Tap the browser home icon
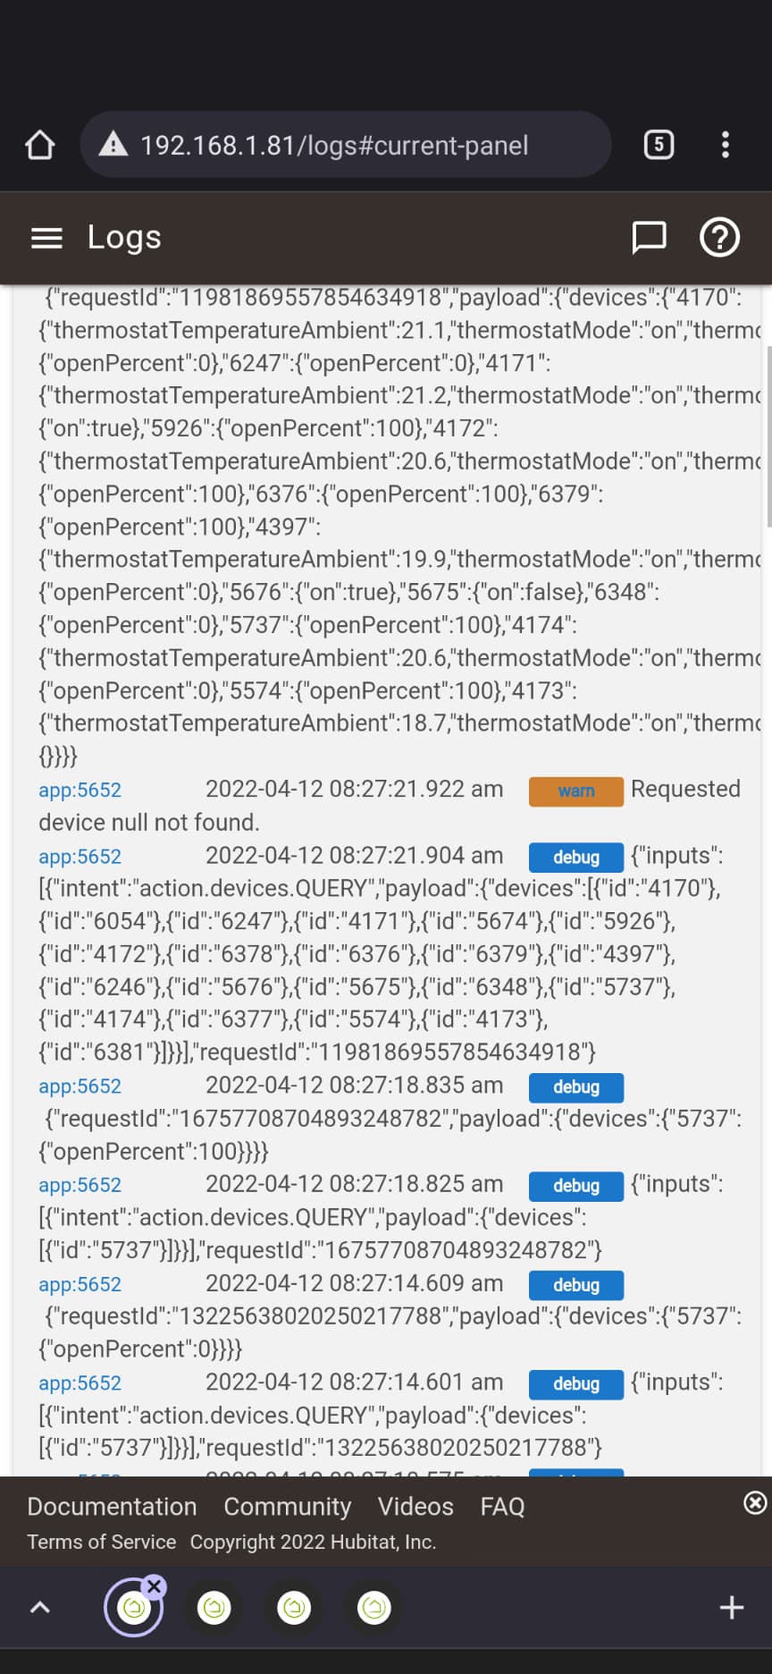Image resolution: width=772 pixels, height=1674 pixels. (39, 145)
